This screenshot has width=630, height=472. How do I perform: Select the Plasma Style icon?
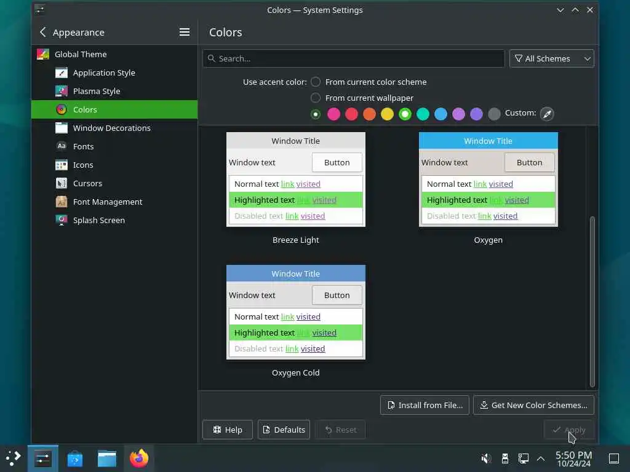coord(62,91)
